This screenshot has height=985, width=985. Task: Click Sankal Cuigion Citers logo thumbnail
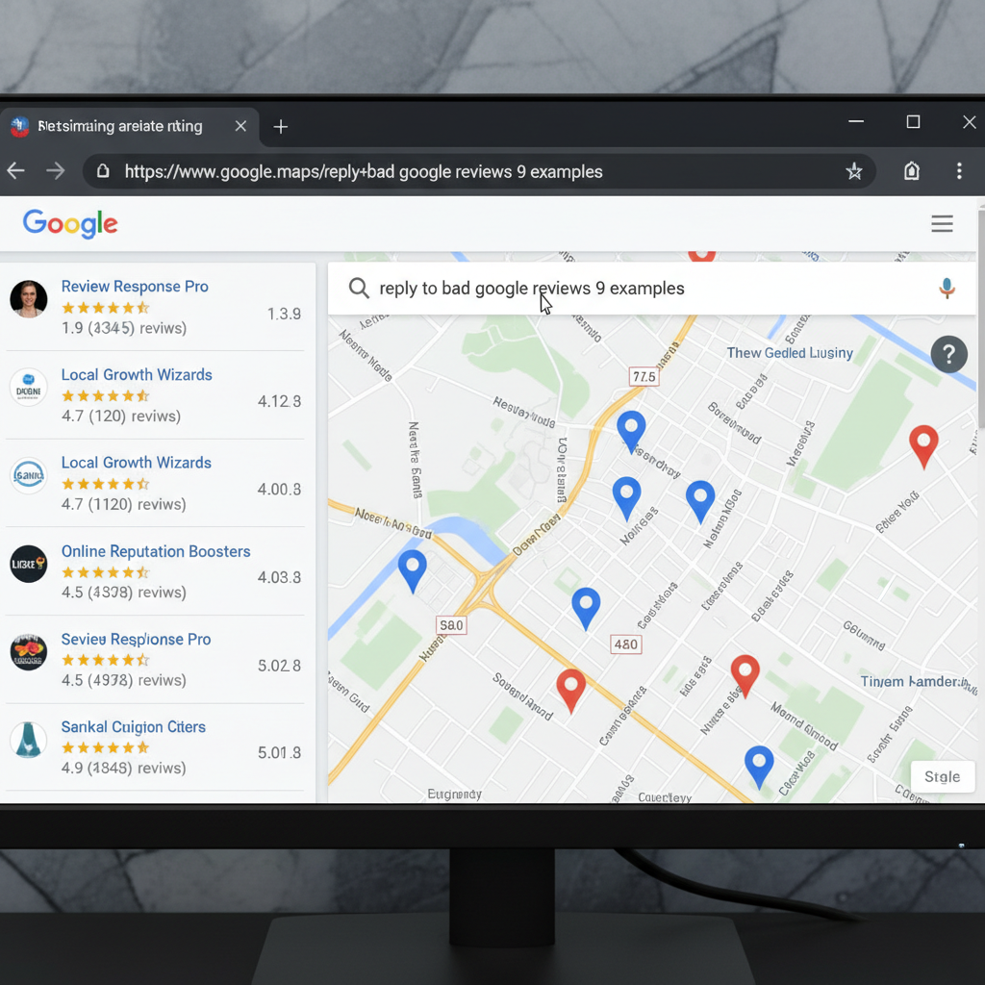click(28, 740)
